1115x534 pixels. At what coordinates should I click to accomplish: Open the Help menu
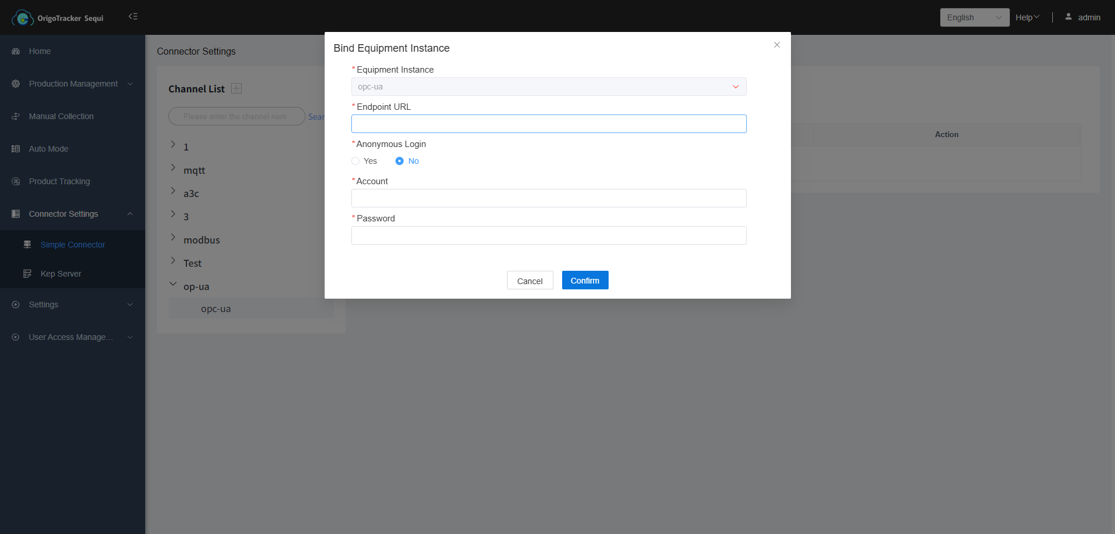coord(1027,17)
